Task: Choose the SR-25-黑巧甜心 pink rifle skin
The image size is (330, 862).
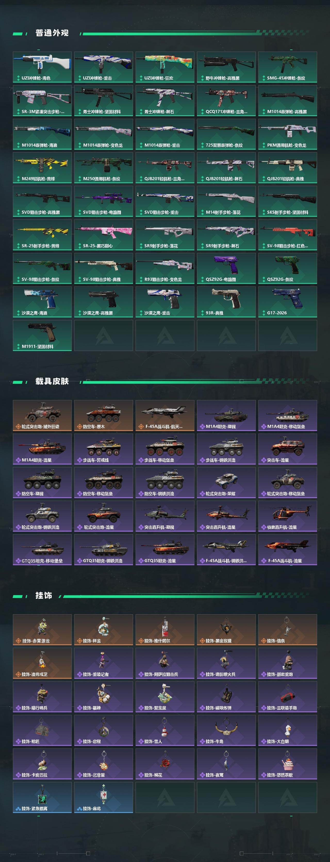Action: point(104,235)
